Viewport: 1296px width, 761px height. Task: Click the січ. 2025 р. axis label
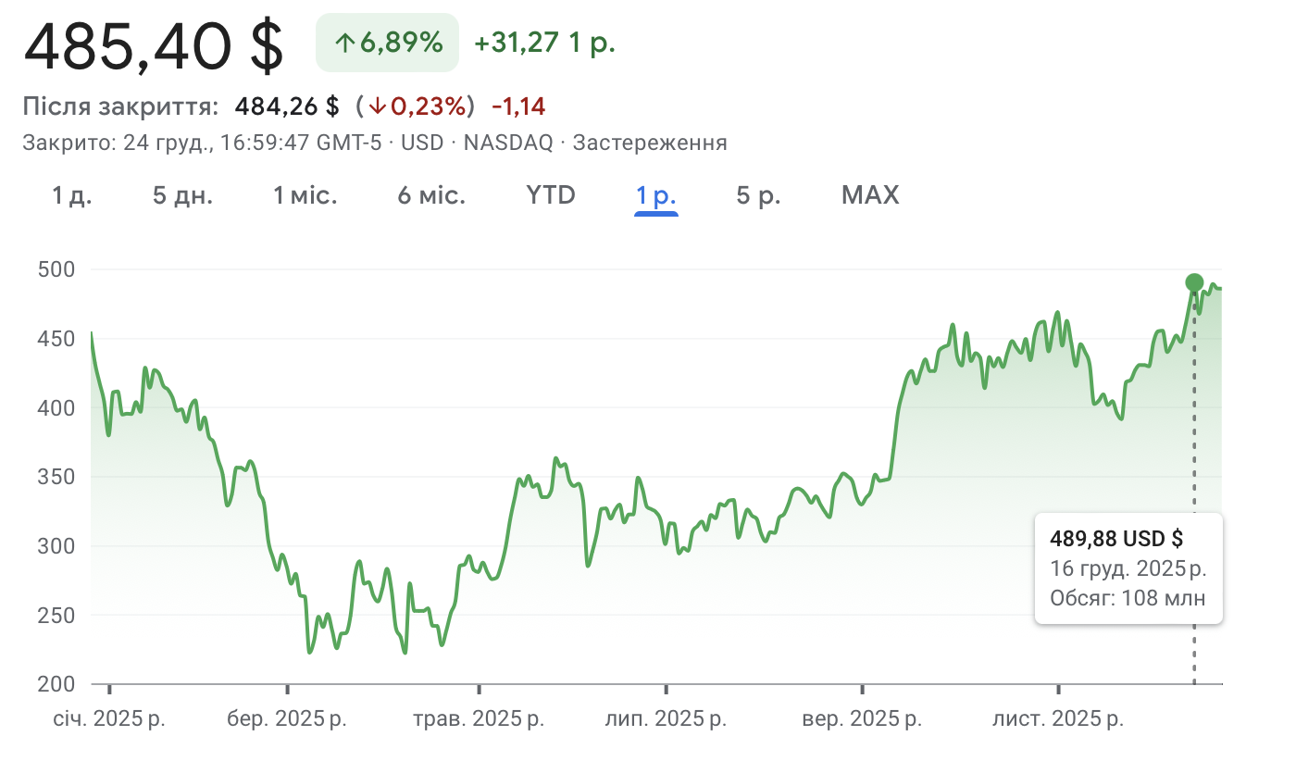(x=109, y=718)
